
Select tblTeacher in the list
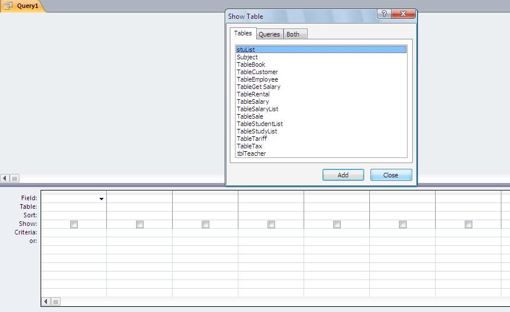pos(321,154)
